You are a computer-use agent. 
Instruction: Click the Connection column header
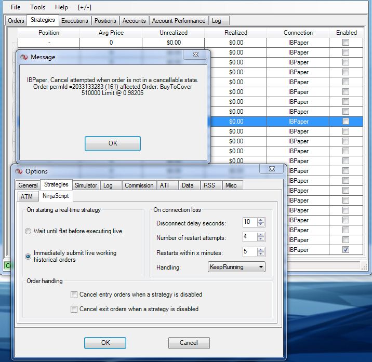click(298, 33)
